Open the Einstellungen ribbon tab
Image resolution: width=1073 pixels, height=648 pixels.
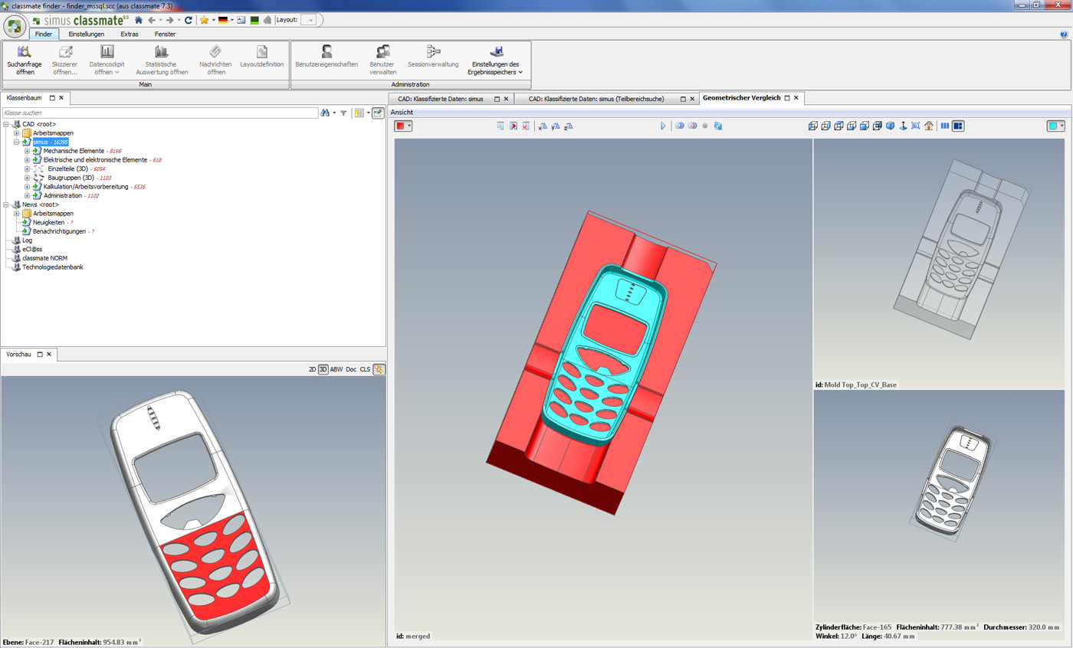coord(86,34)
